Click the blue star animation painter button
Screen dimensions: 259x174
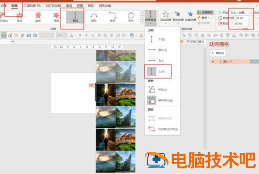tap(178, 17)
